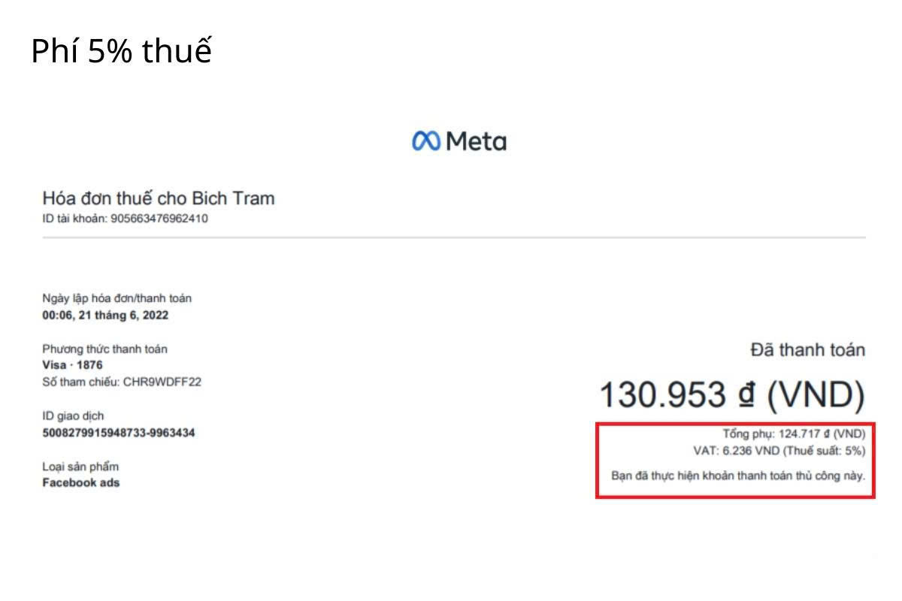
Task: Click reference number CHR9WDFF22
Action: point(162,382)
